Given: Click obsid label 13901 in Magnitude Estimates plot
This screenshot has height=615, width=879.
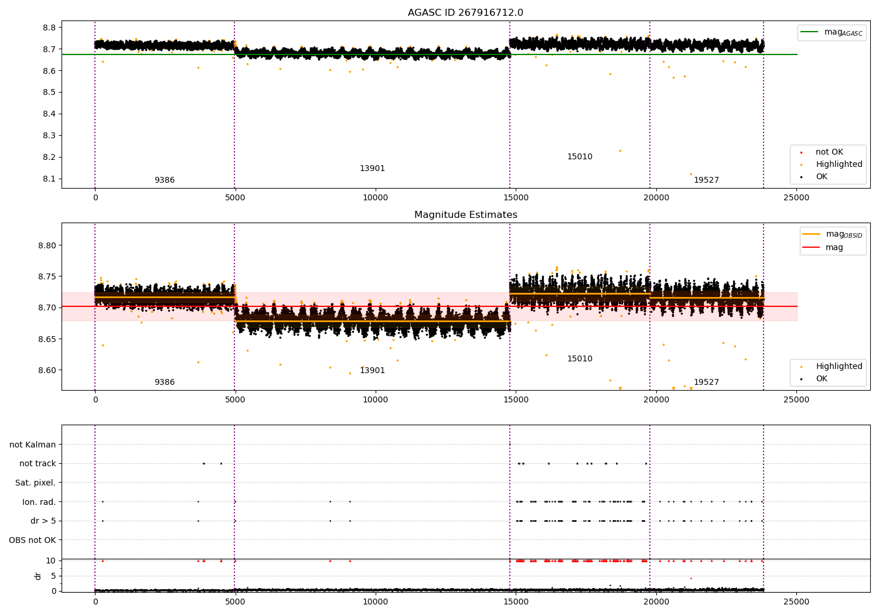Looking at the screenshot, I should pos(372,371).
